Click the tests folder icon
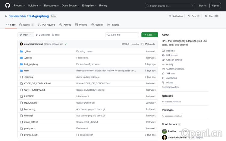Image resolution: width=226 pixels, height=141 pixels. pyautogui.click(x=21, y=70)
